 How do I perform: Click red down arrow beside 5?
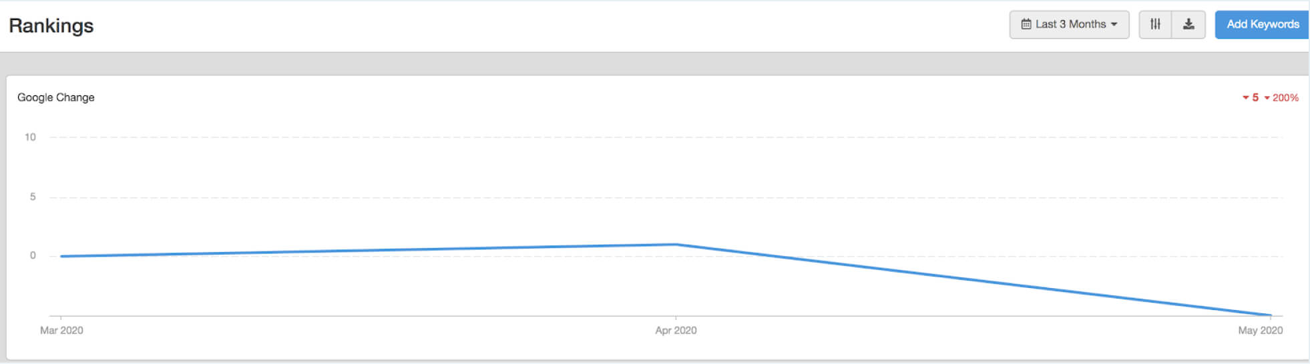(x=1245, y=98)
